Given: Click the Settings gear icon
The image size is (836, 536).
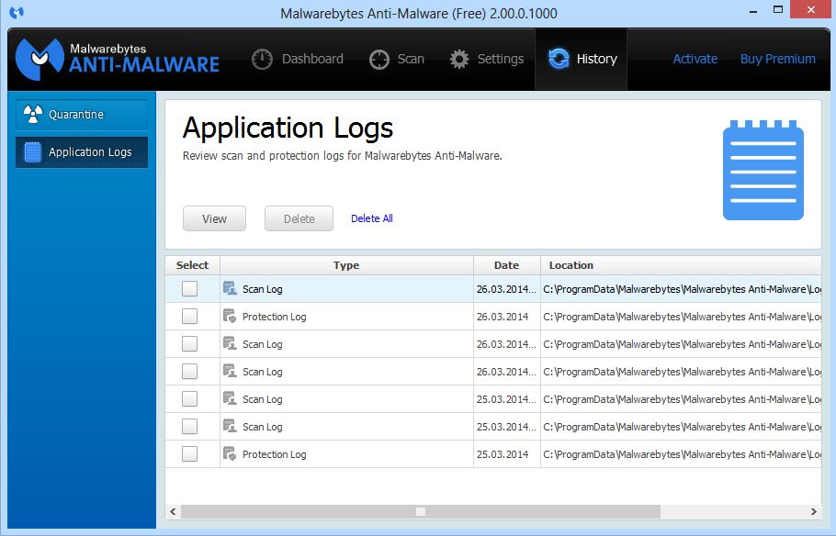Looking at the screenshot, I should [x=458, y=59].
